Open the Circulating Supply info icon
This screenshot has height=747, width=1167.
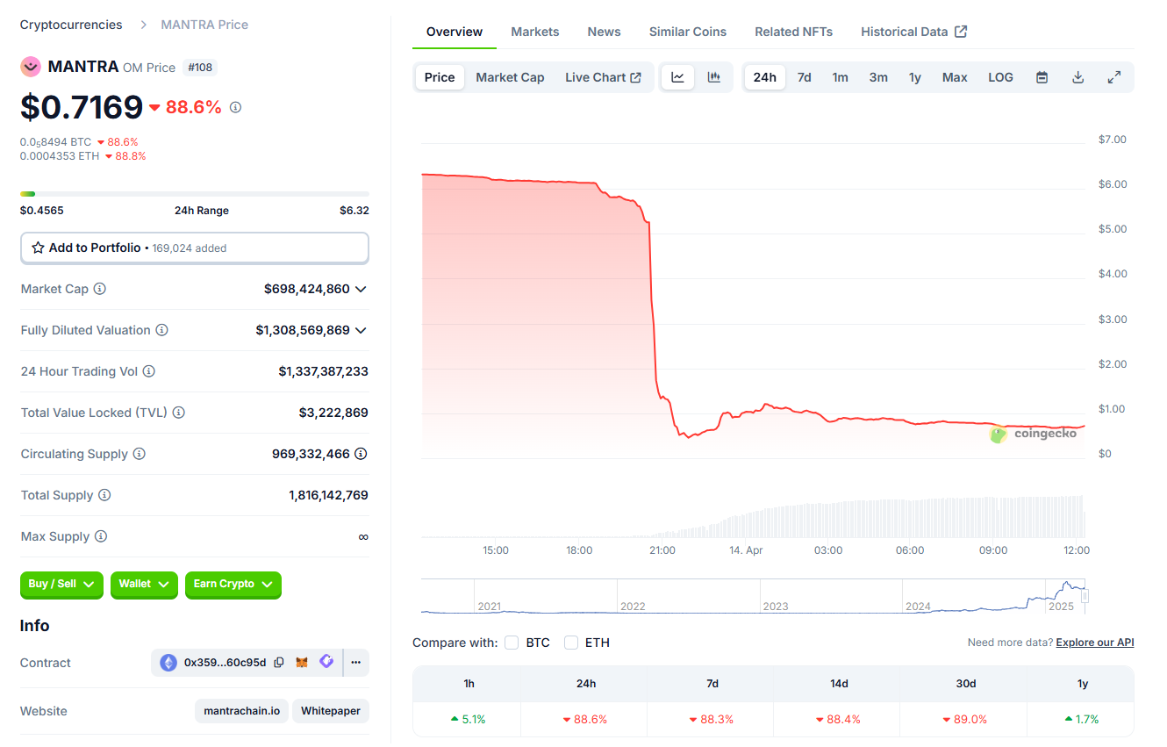coord(139,454)
